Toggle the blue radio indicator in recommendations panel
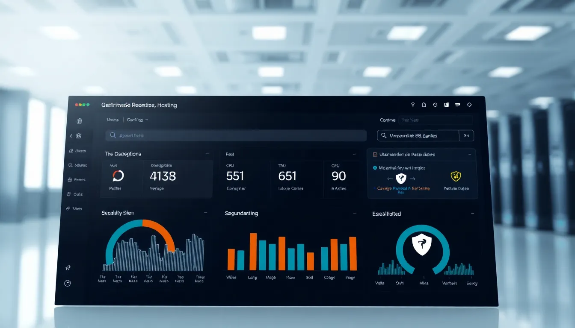The image size is (575, 328). click(375, 168)
